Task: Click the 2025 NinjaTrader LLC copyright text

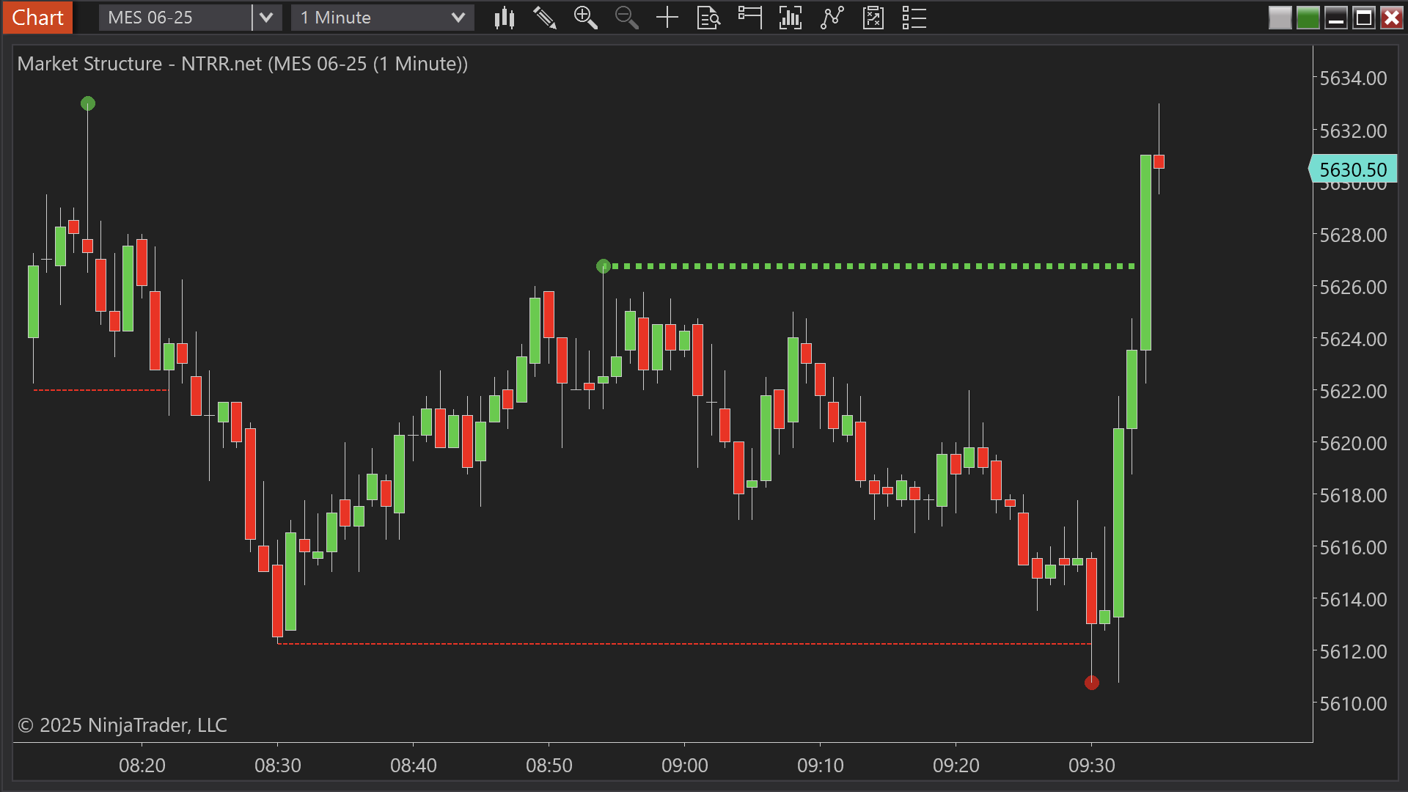Action: click(x=122, y=725)
